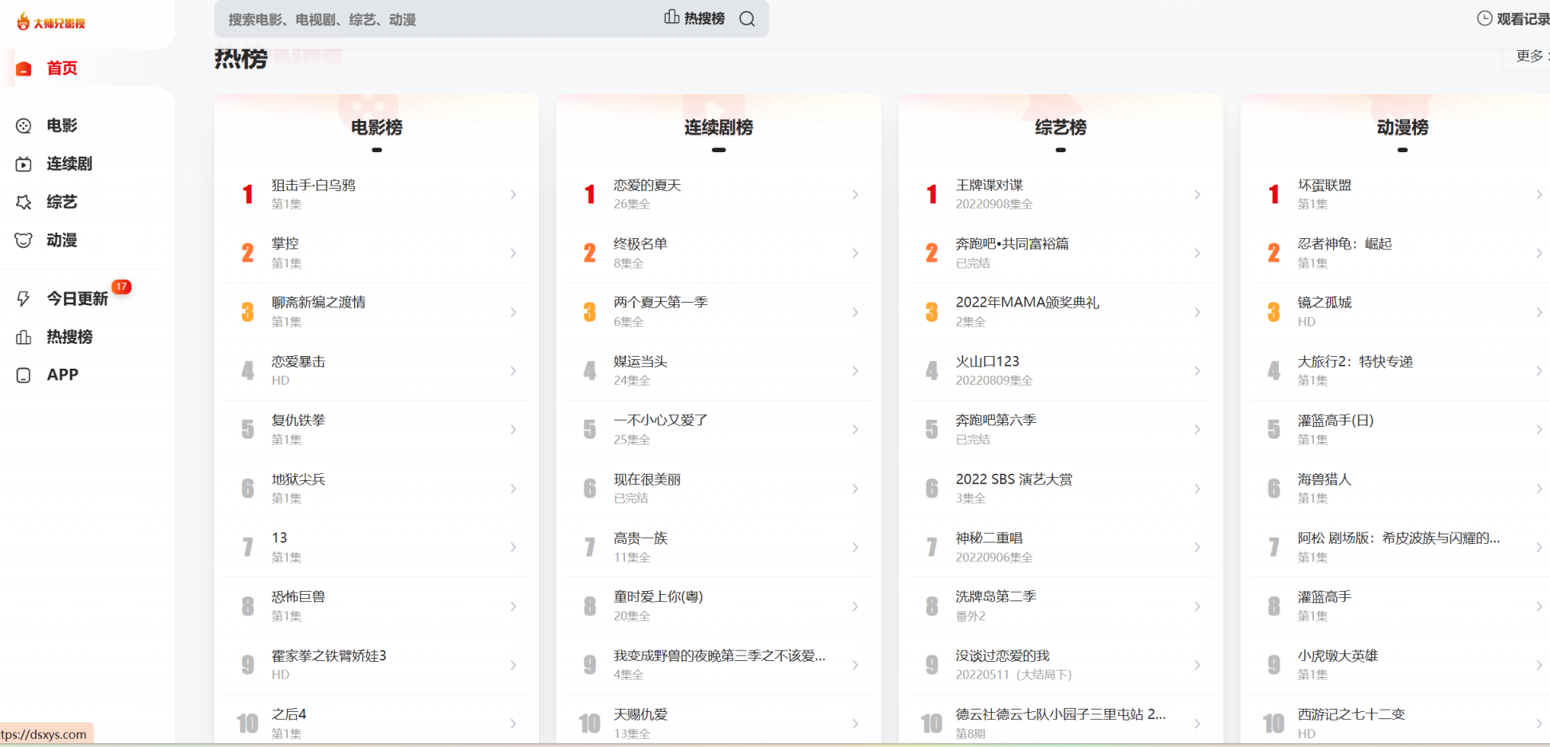
Task: Click the 大师兄影视 flame logo
Action: coord(24,22)
